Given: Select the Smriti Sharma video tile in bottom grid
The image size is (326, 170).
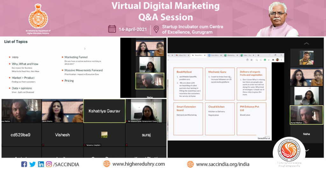Looking at the screenshot, I should click(62, 111).
